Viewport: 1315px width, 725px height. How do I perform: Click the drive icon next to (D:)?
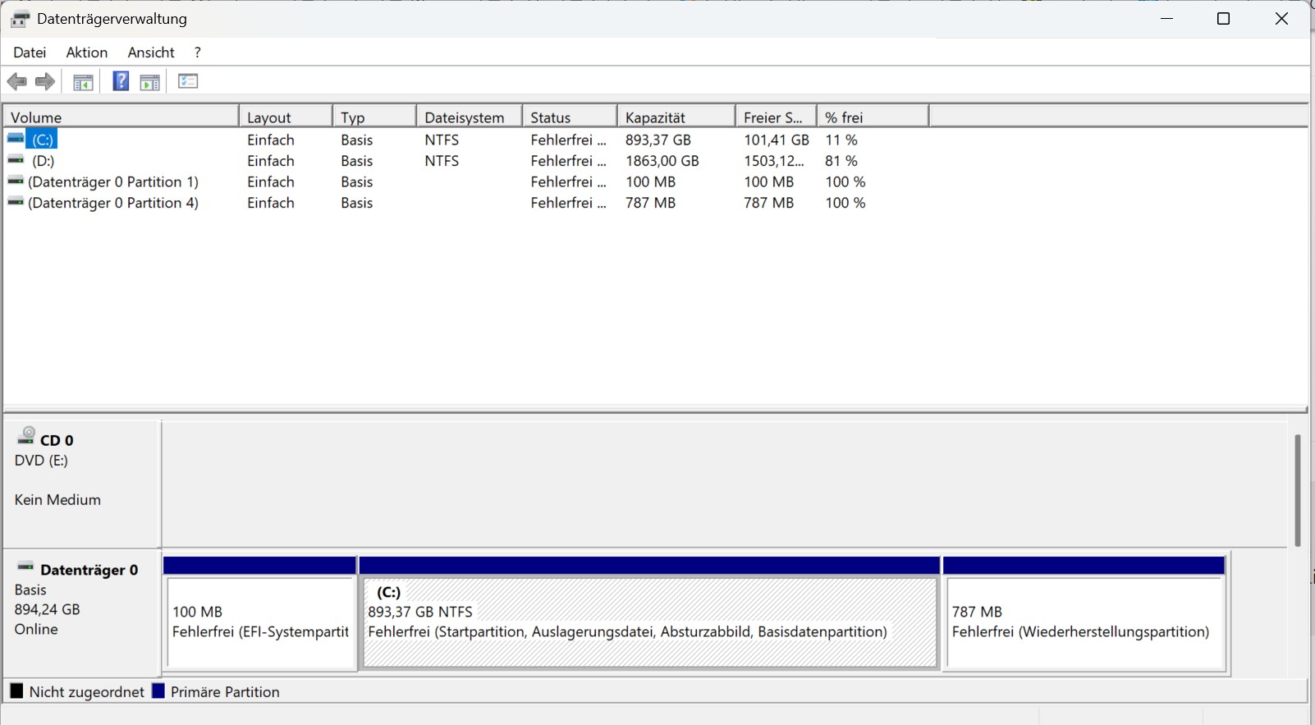tap(16, 160)
